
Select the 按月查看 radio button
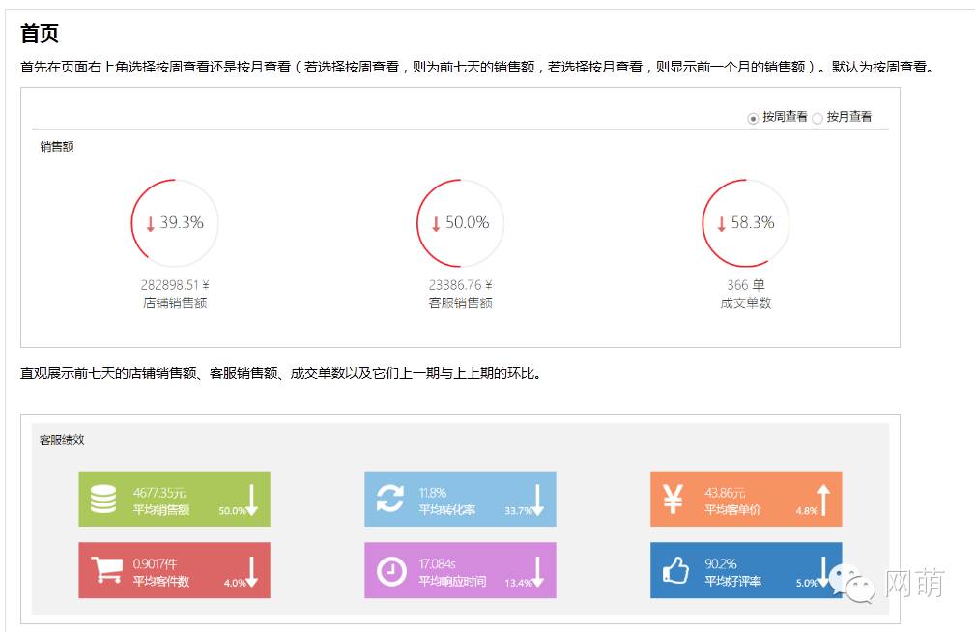point(817,118)
